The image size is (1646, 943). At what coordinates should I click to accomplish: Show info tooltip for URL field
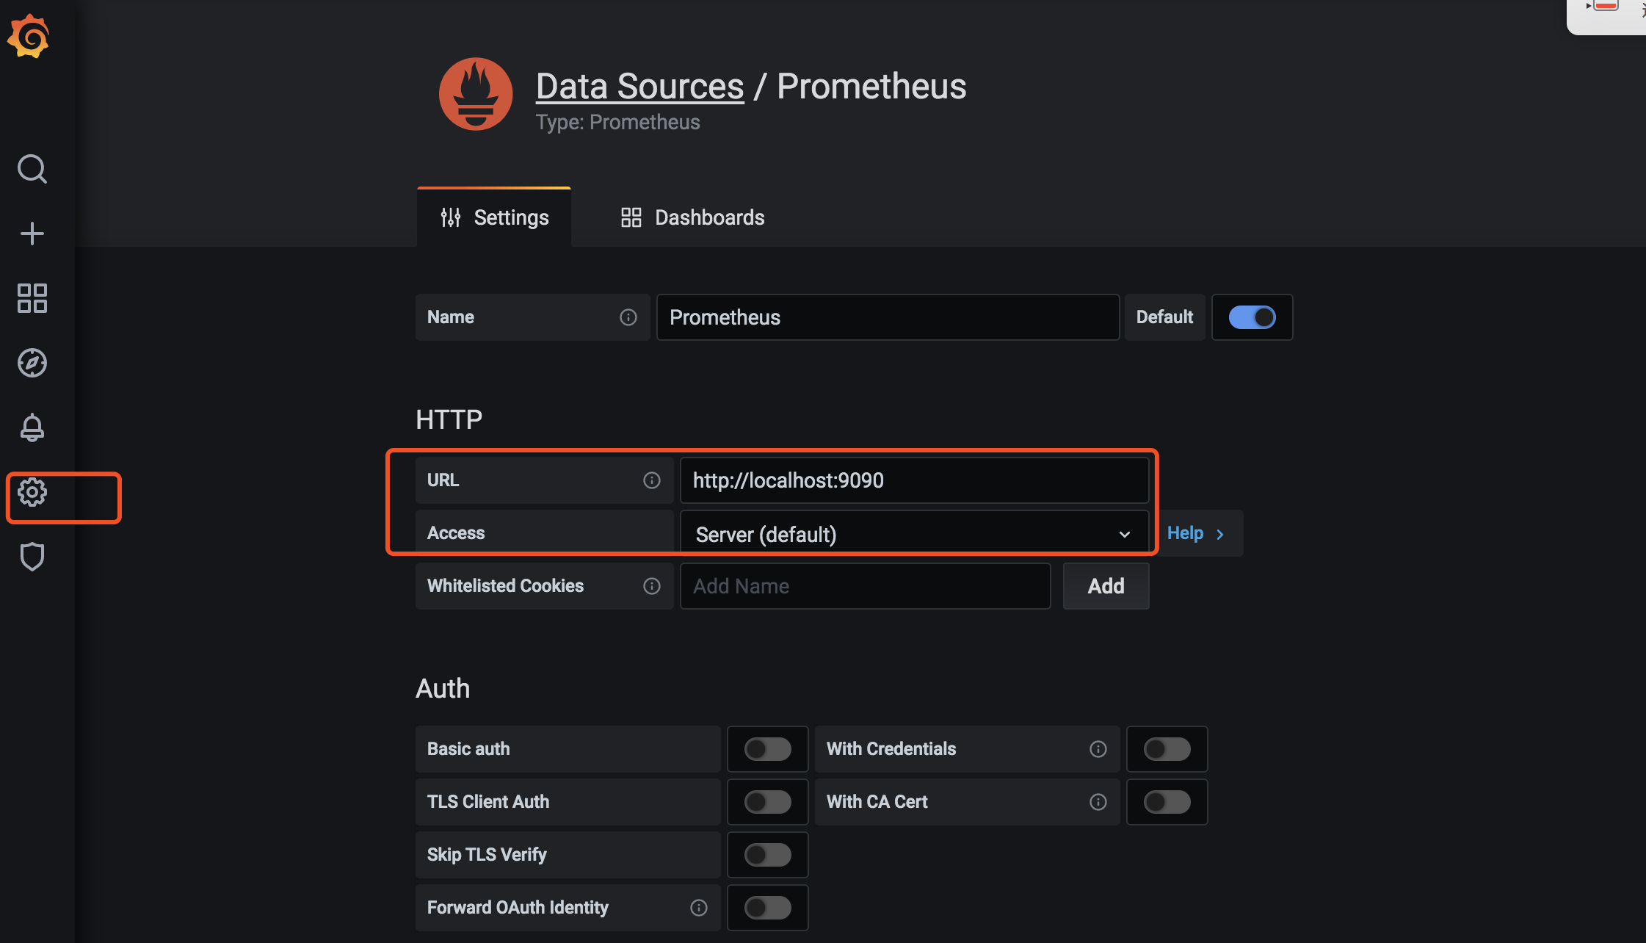point(652,480)
